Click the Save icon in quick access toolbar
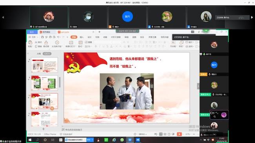The image size is (255, 143). pyautogui.click(x=42, y=37)
